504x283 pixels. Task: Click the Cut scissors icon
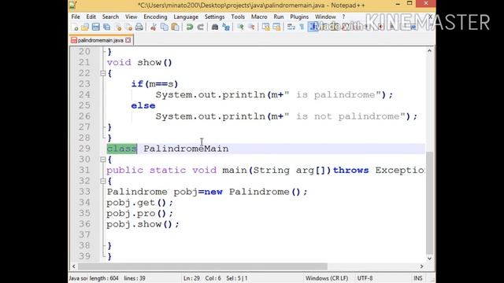[154, 28]
